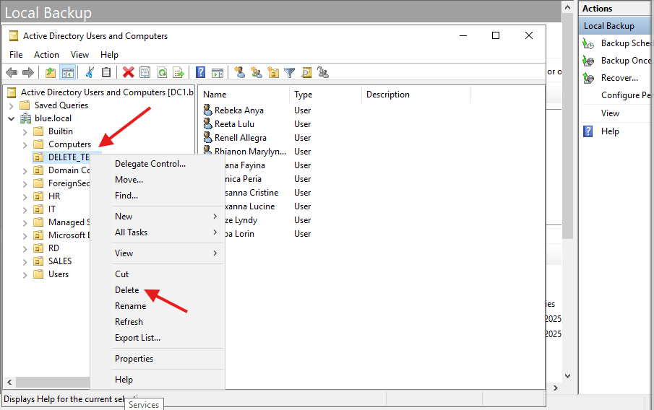Image resolution: width=654 pixels, height=410 pixels.
Task: Click the Up one level folder icon
Action: tap(50, 72)
